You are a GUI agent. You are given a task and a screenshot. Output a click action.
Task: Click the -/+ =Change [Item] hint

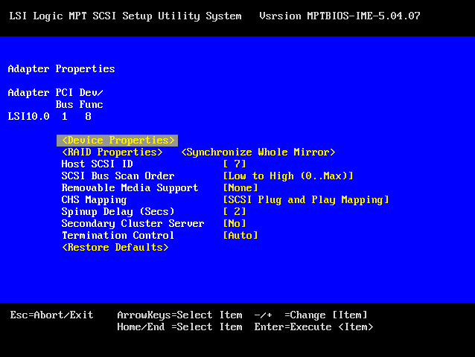point(310,315)
